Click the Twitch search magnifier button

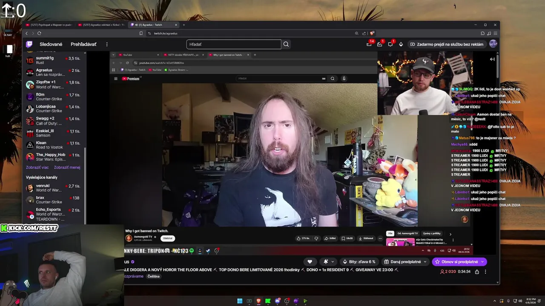[x=286, y=44]
